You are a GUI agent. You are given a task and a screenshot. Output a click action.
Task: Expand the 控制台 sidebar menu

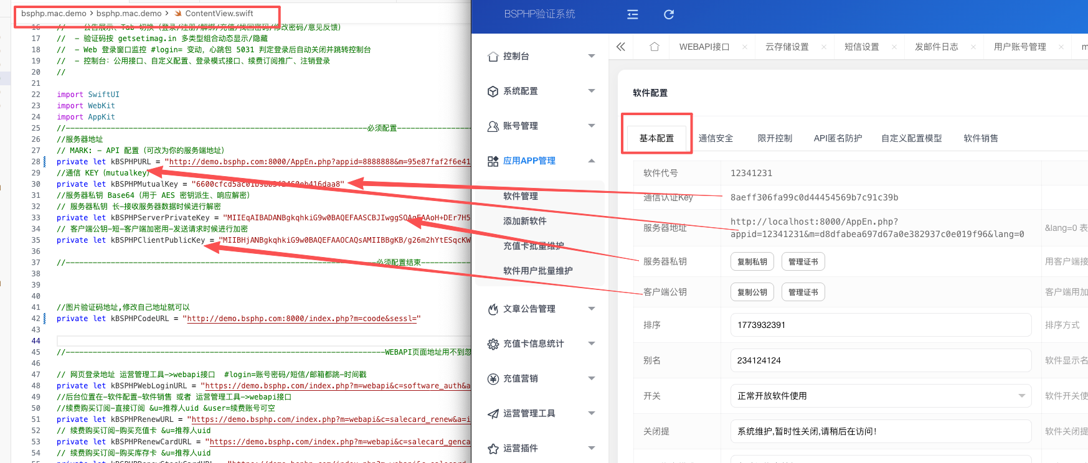point(592,56)
